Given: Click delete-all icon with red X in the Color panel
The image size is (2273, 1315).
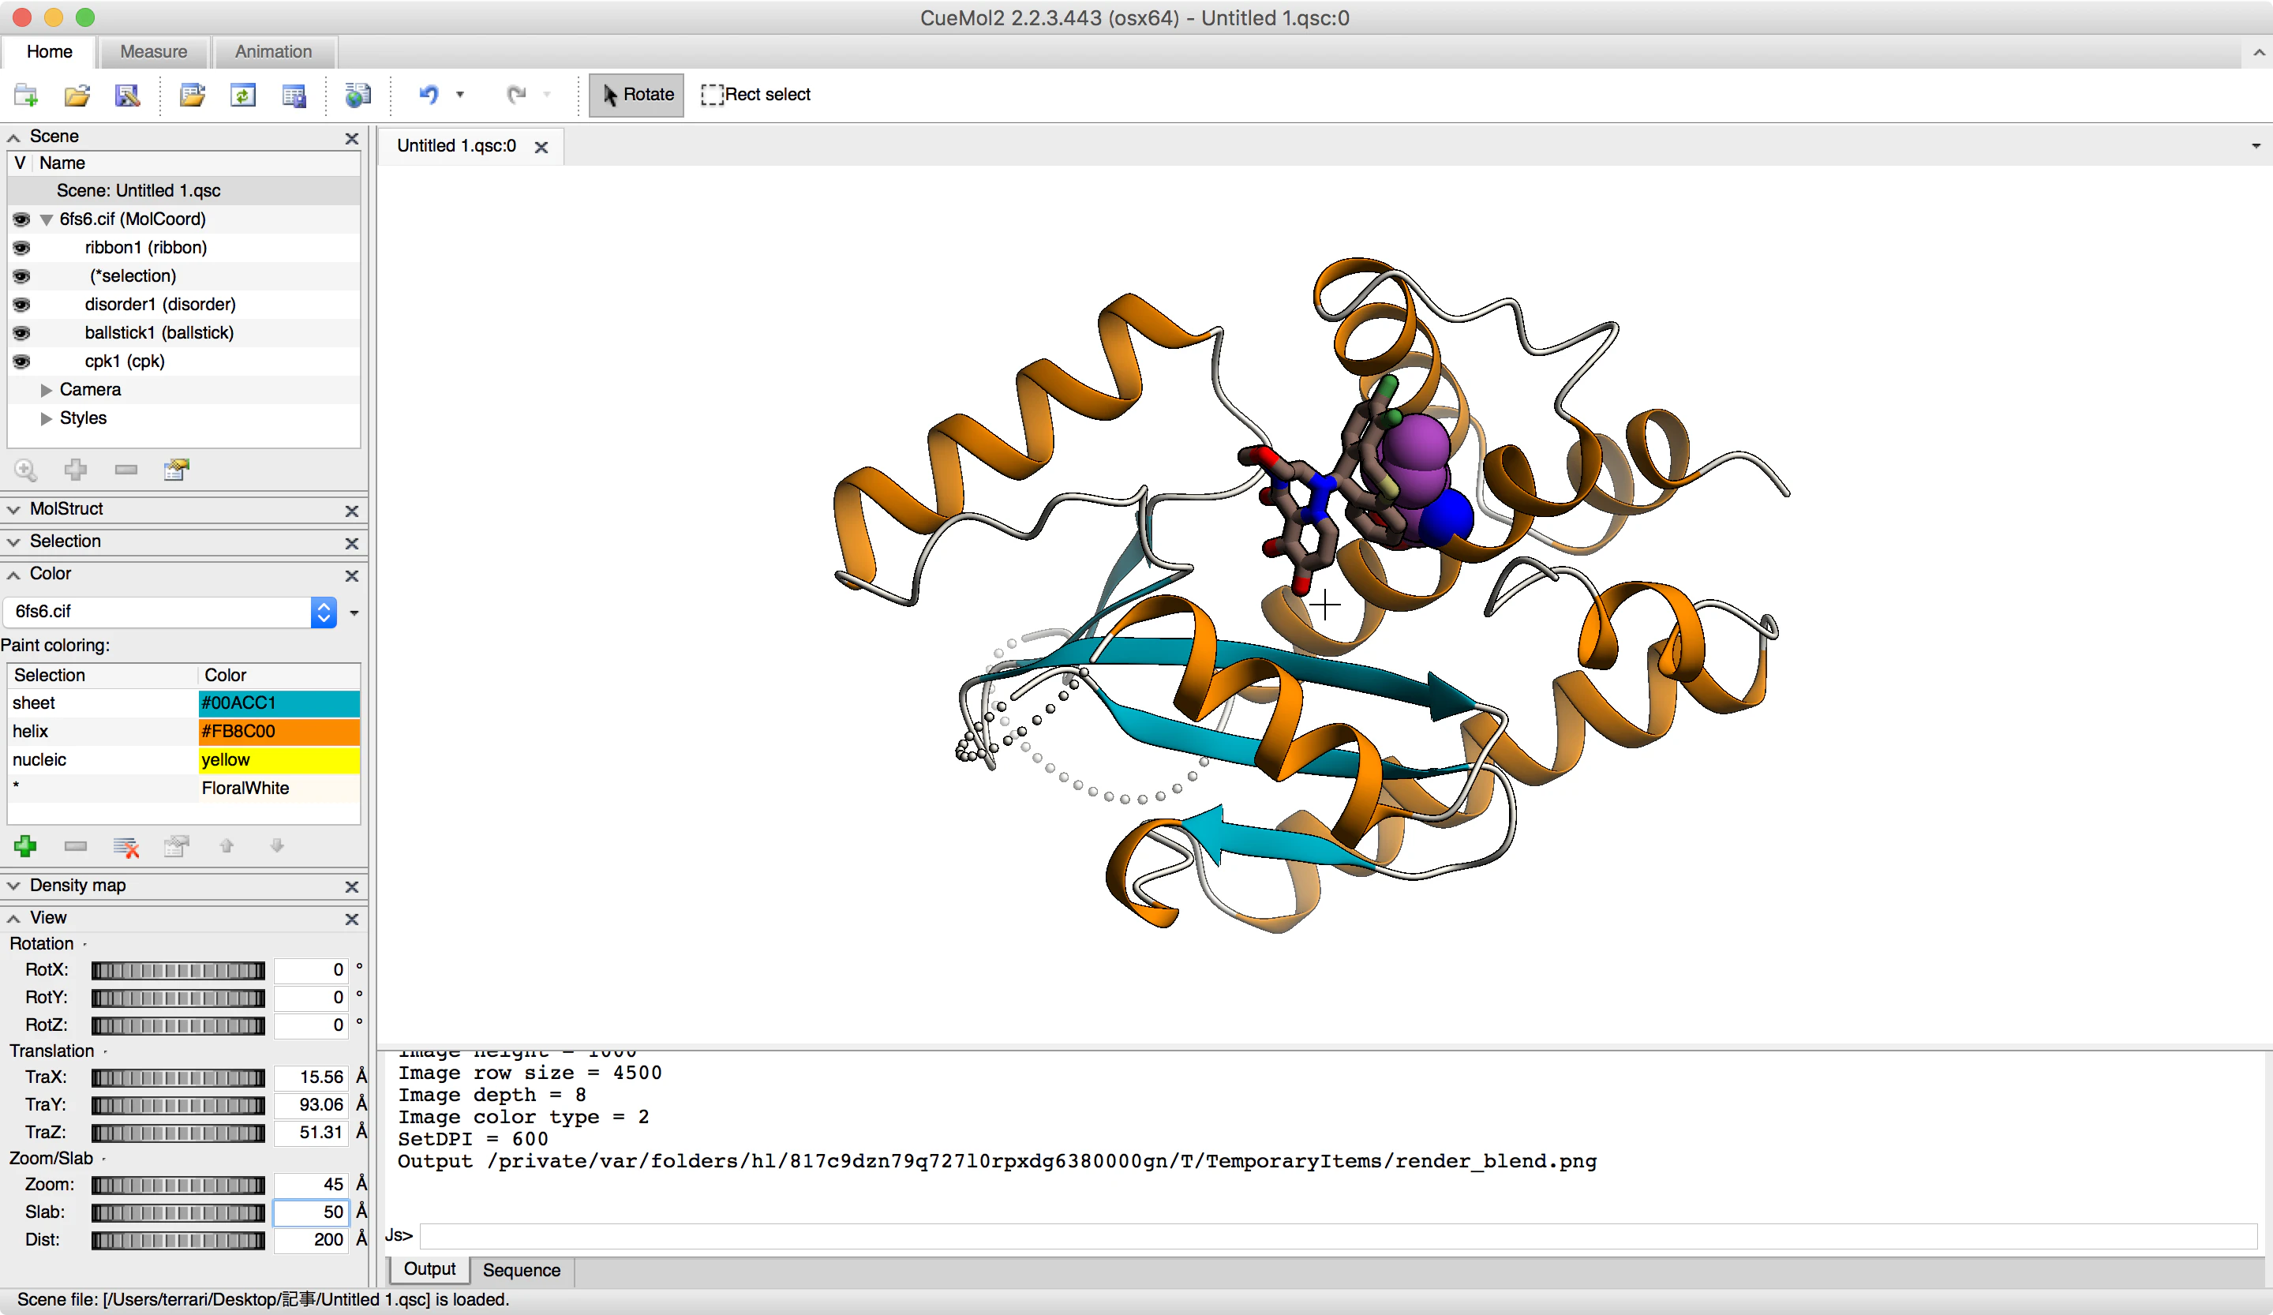Looking at the screenshot, I should coord(126,846).
